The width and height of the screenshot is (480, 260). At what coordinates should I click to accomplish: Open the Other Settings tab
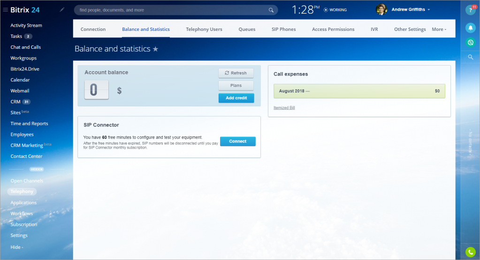pyautogui.click(x=410, y=30)
